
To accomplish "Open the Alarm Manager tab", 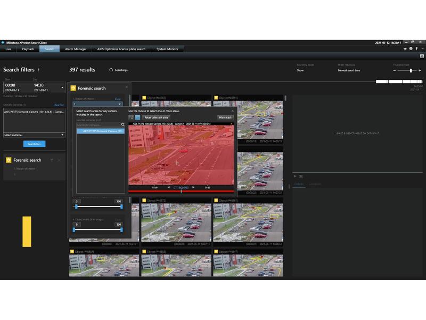I will pyautogui.click(x=76, y=49).
